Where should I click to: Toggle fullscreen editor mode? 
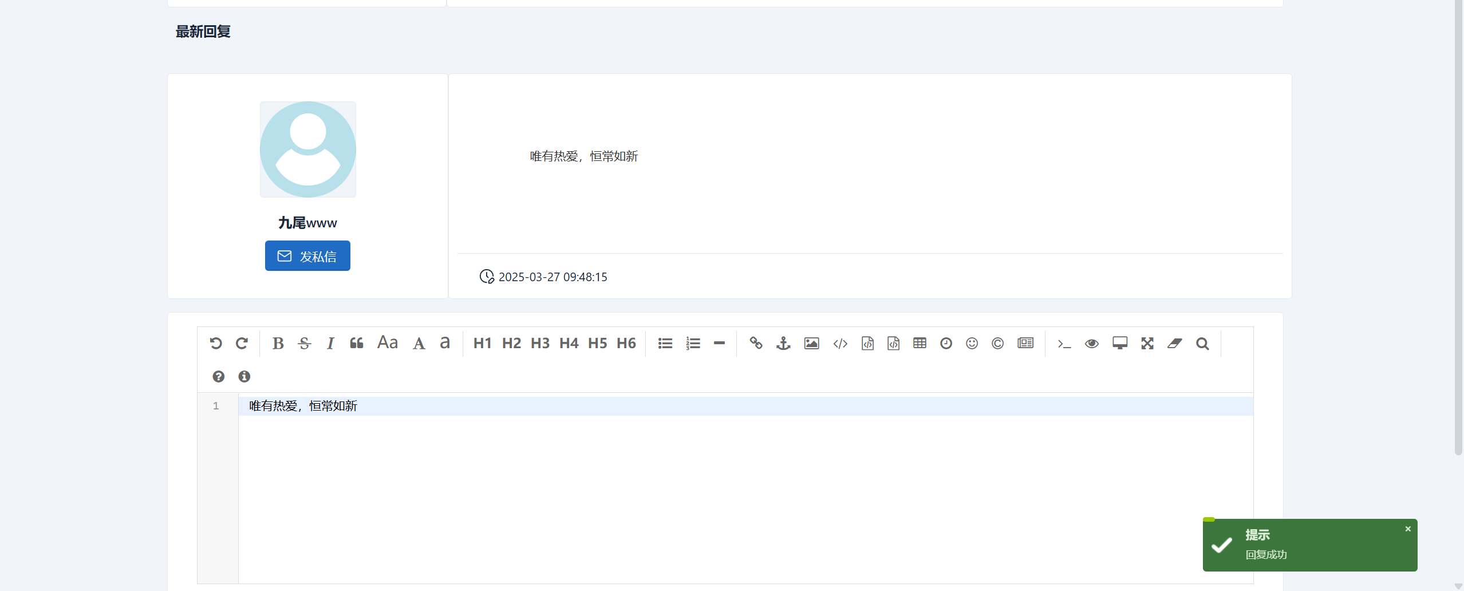coord(1147,343)
